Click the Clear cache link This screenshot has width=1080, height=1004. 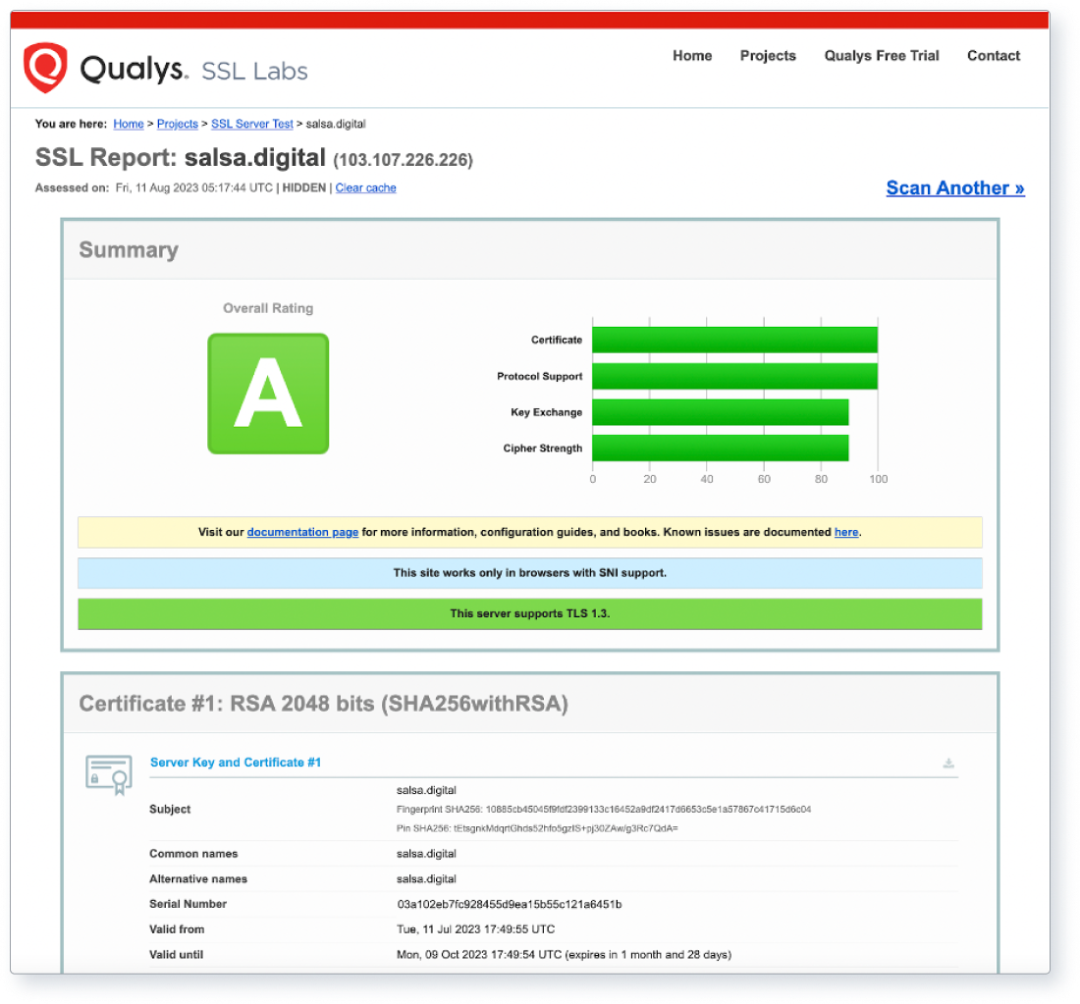[x=365, y=187]
